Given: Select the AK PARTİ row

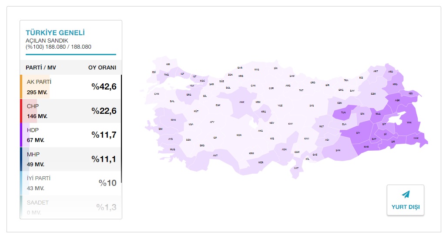Looking at the screenshot, I should [71, 86].
